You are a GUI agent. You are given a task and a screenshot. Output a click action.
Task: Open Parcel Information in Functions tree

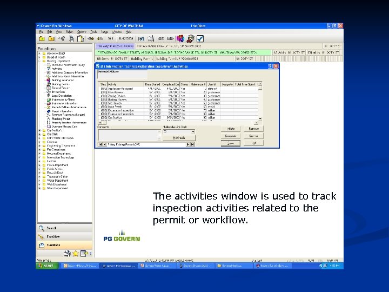tap(62, 111)
